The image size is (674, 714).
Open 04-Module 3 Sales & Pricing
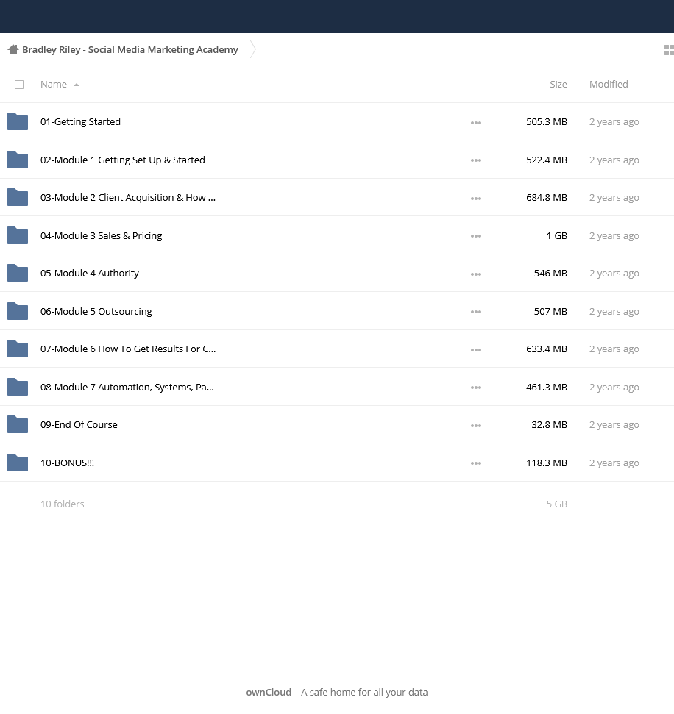[101, 235]
